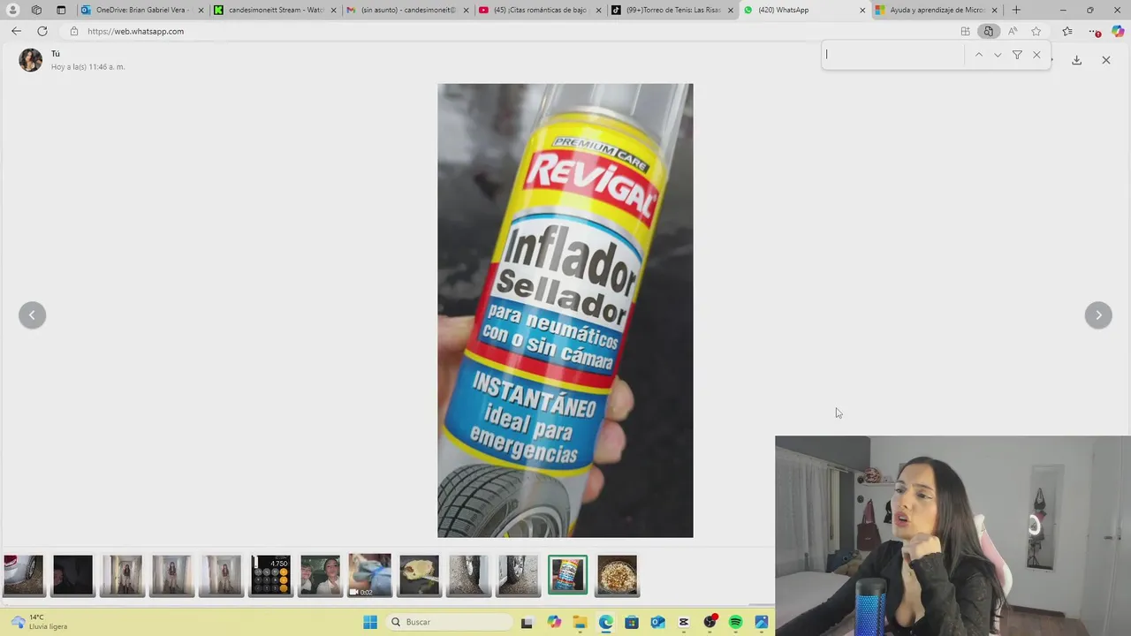Open a new browser tab

click(1016, 10)
